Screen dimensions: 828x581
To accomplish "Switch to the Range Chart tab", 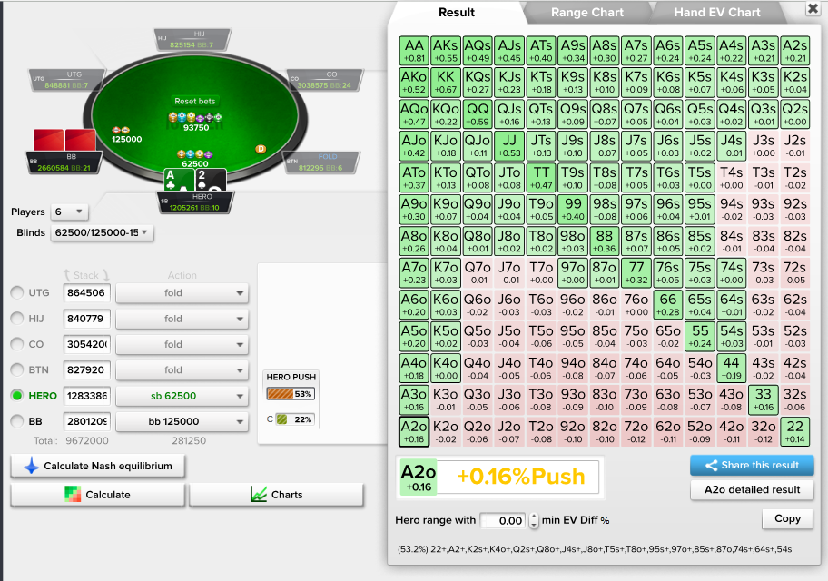I will tap(587, 12).
